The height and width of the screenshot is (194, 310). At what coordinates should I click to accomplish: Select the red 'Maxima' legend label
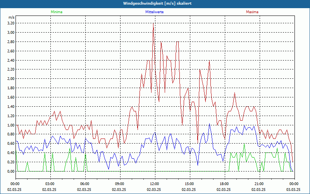[x=252, y=12]
